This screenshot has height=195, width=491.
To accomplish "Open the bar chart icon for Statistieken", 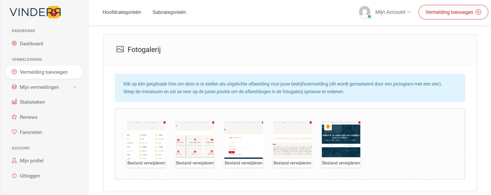I will (x=14, y=102).
